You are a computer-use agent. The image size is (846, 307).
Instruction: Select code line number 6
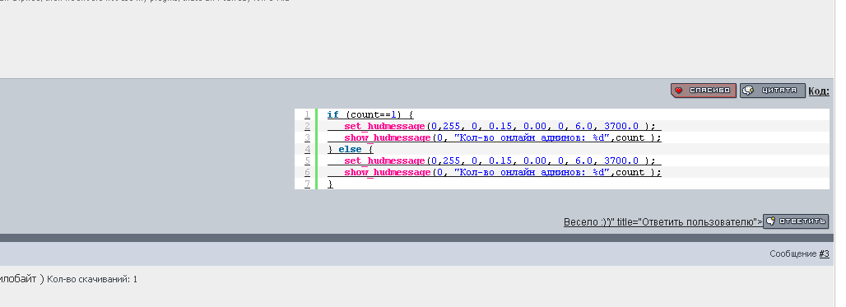point(307,172)
